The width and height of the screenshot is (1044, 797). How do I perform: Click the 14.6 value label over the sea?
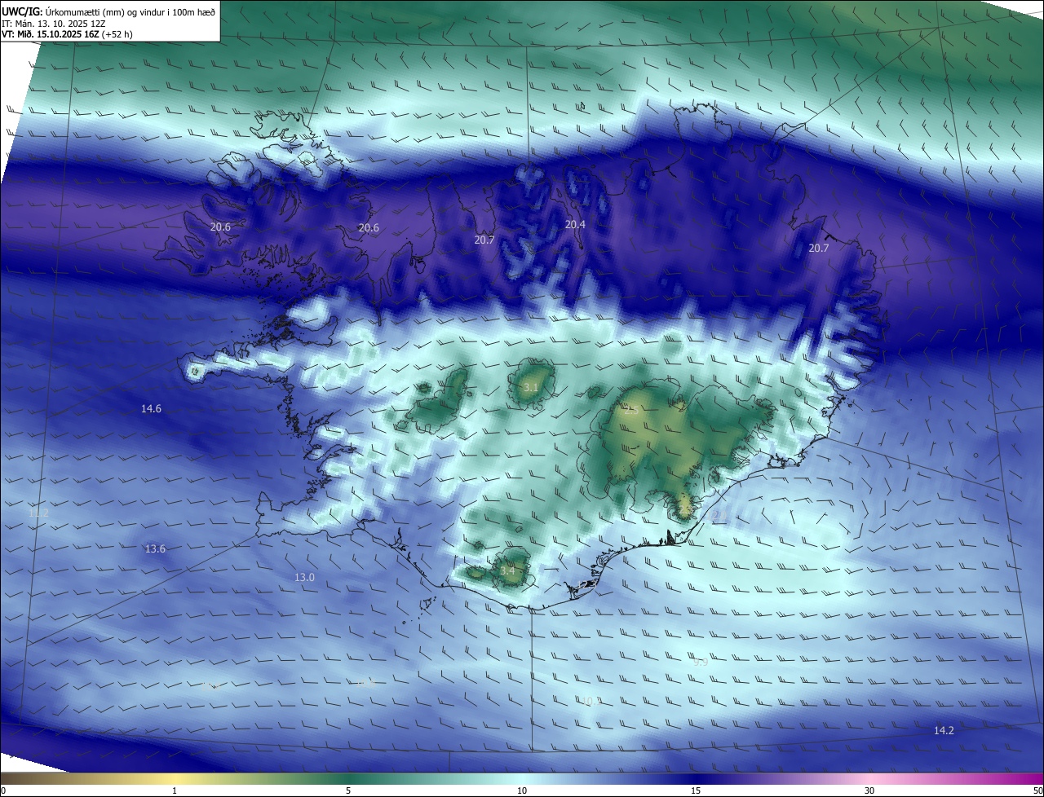[151, 409]
